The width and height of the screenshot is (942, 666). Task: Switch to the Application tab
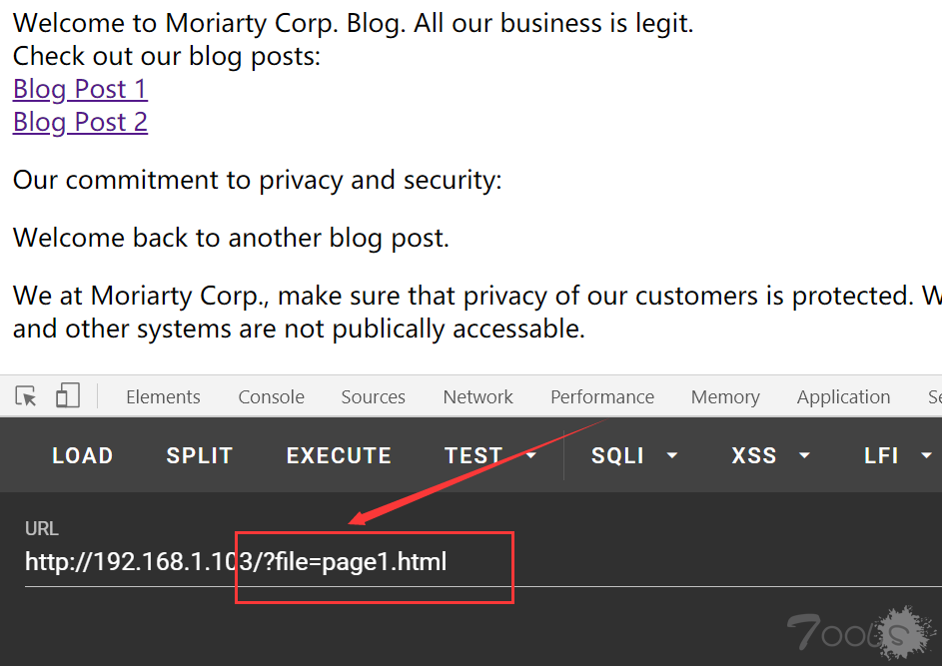pos(843,397)
